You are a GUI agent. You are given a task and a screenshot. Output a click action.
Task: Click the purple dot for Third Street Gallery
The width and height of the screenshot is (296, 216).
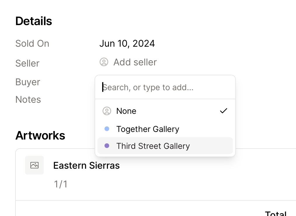click(x=107, y=146)
